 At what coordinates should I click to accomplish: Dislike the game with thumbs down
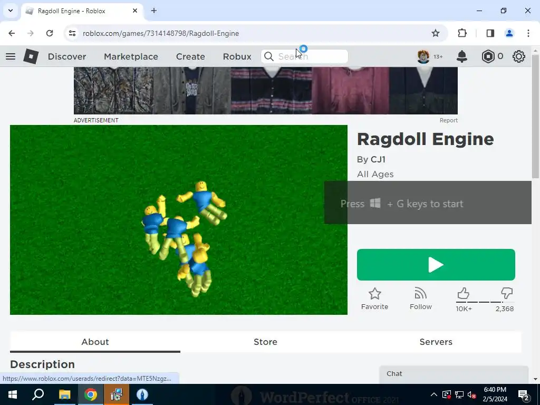click(x=507, y=293)
